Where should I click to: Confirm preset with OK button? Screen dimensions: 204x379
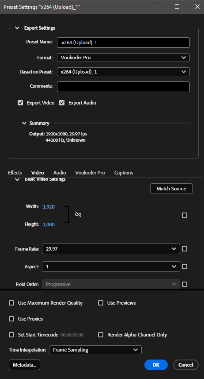(156, 365)
